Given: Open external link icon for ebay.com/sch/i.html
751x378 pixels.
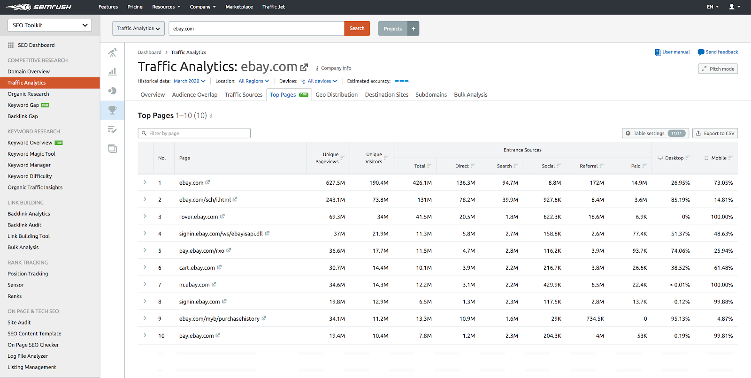Looking at the screenshot, I should [x=235, y=199].
